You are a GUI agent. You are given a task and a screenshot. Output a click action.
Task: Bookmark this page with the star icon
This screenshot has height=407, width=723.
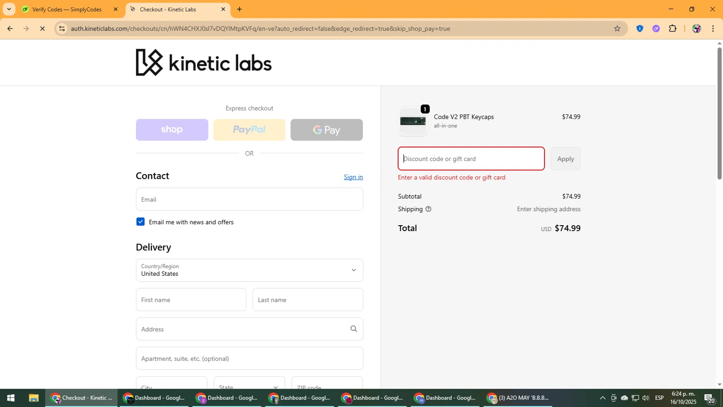coord(617,28)
